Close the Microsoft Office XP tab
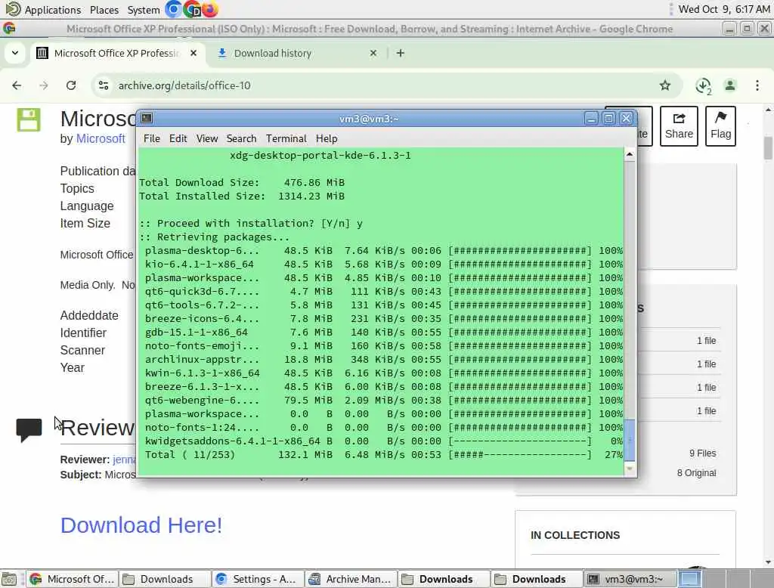The image size is (774, 588). [x=193, y=53]
